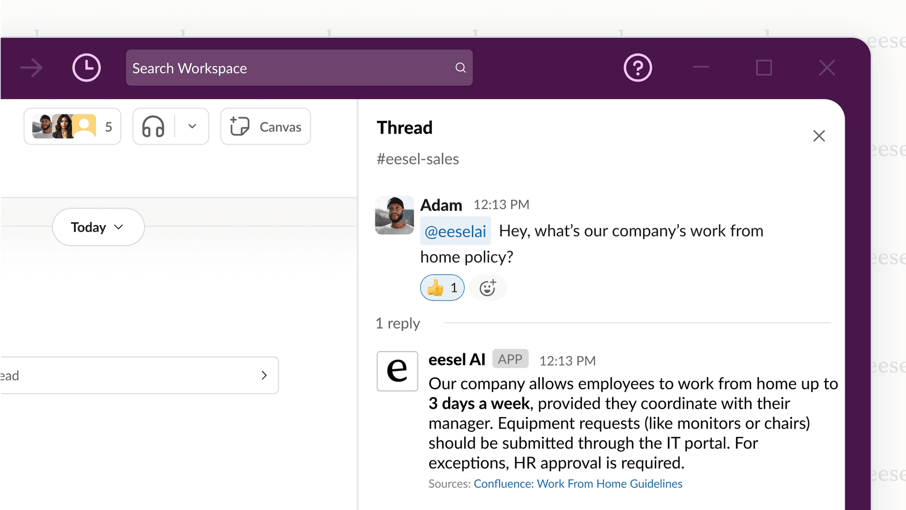Open the Today date jump dropdown
The image size is (906, 510).
pyautogui.click(x=98, y=227)
